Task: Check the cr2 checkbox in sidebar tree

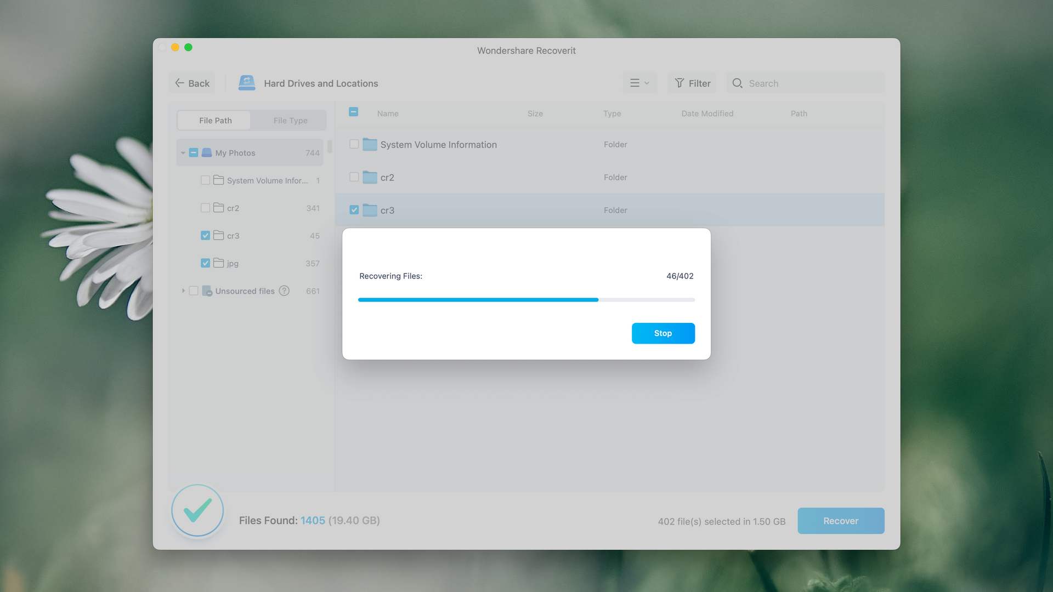Action: point(205,208)
